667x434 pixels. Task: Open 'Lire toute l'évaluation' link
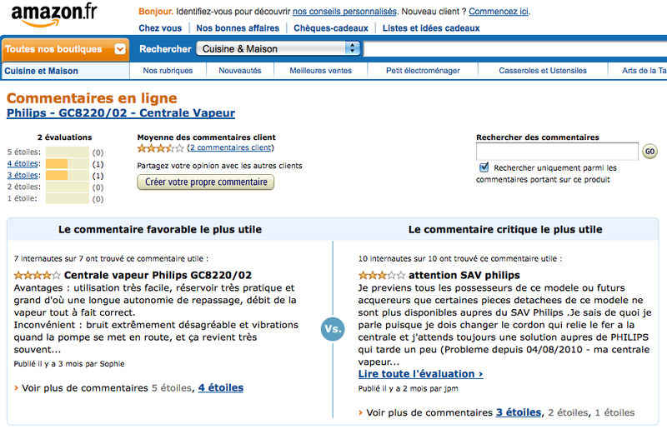click(421, 374)
